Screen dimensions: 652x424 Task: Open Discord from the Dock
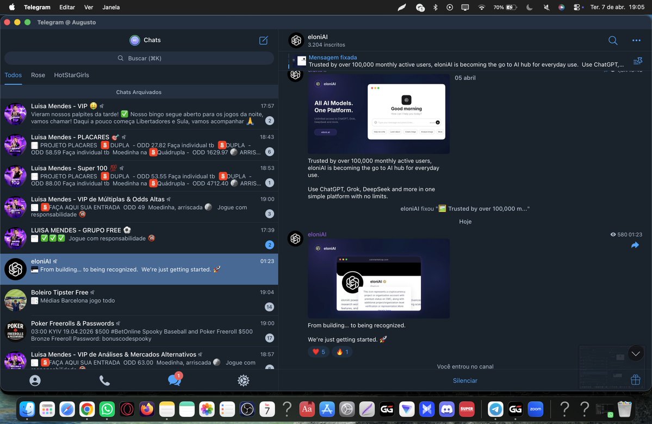pos(446,409)
